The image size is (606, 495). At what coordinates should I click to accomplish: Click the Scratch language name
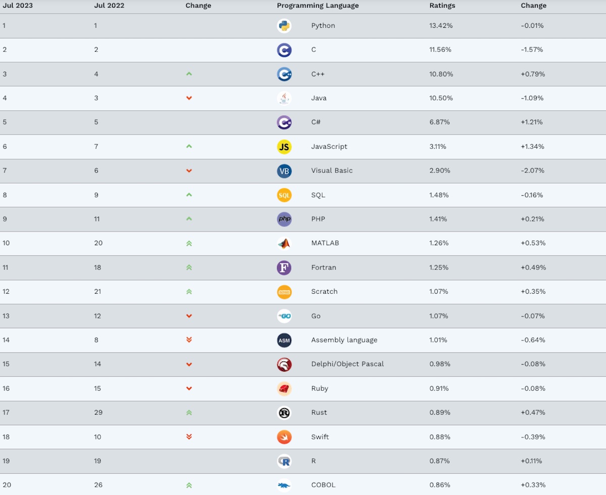click(x=324, y=292)
